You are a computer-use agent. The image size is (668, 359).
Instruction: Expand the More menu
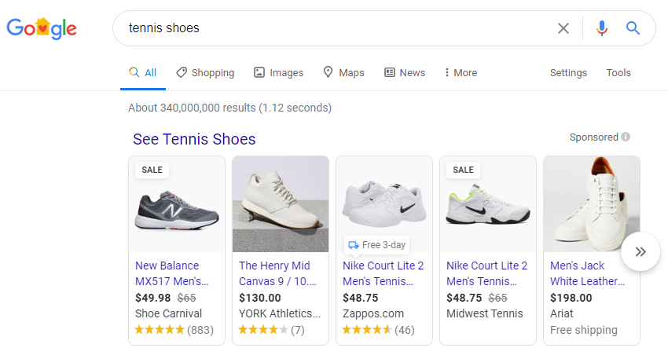coord(461,73)
